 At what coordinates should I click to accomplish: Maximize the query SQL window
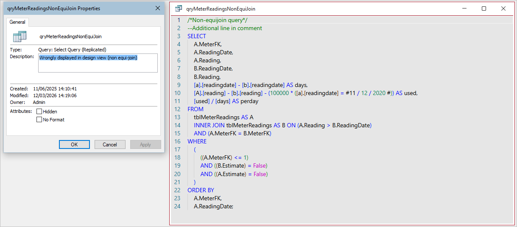click(x=484, y=8)
